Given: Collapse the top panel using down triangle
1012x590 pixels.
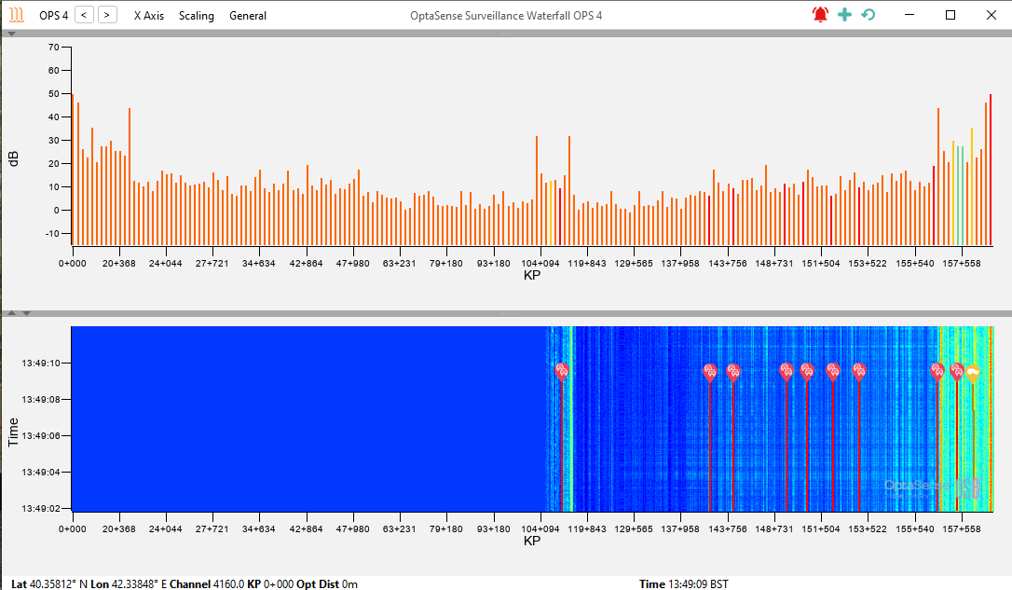Looking at the screenshot, I should (11, 34).
